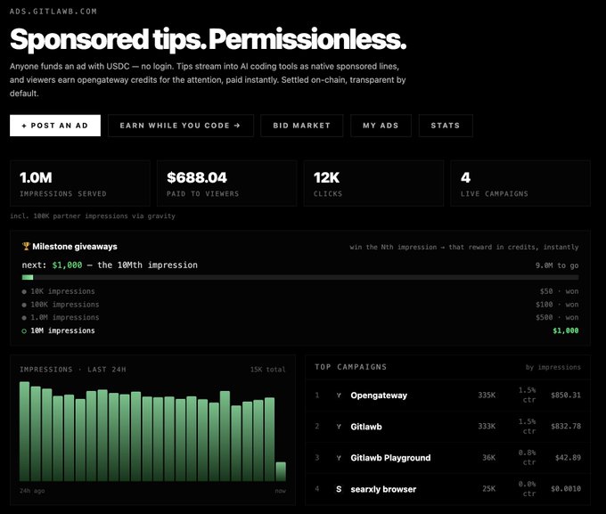Click the $0.0010 amount for searxly browser
Screen dimensions: 606x514
pos(566,489)
